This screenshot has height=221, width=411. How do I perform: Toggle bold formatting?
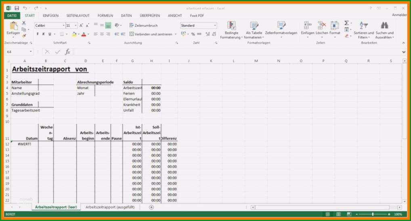click(x=38, y=34)
